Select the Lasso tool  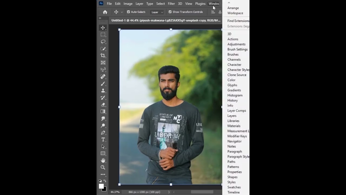pos(103,42)
